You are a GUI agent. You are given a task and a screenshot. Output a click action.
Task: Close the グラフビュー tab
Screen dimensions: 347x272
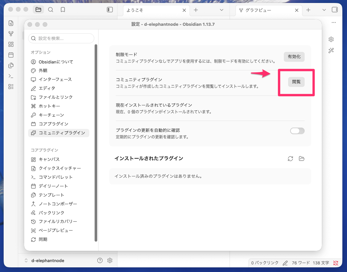click(297, 10)
